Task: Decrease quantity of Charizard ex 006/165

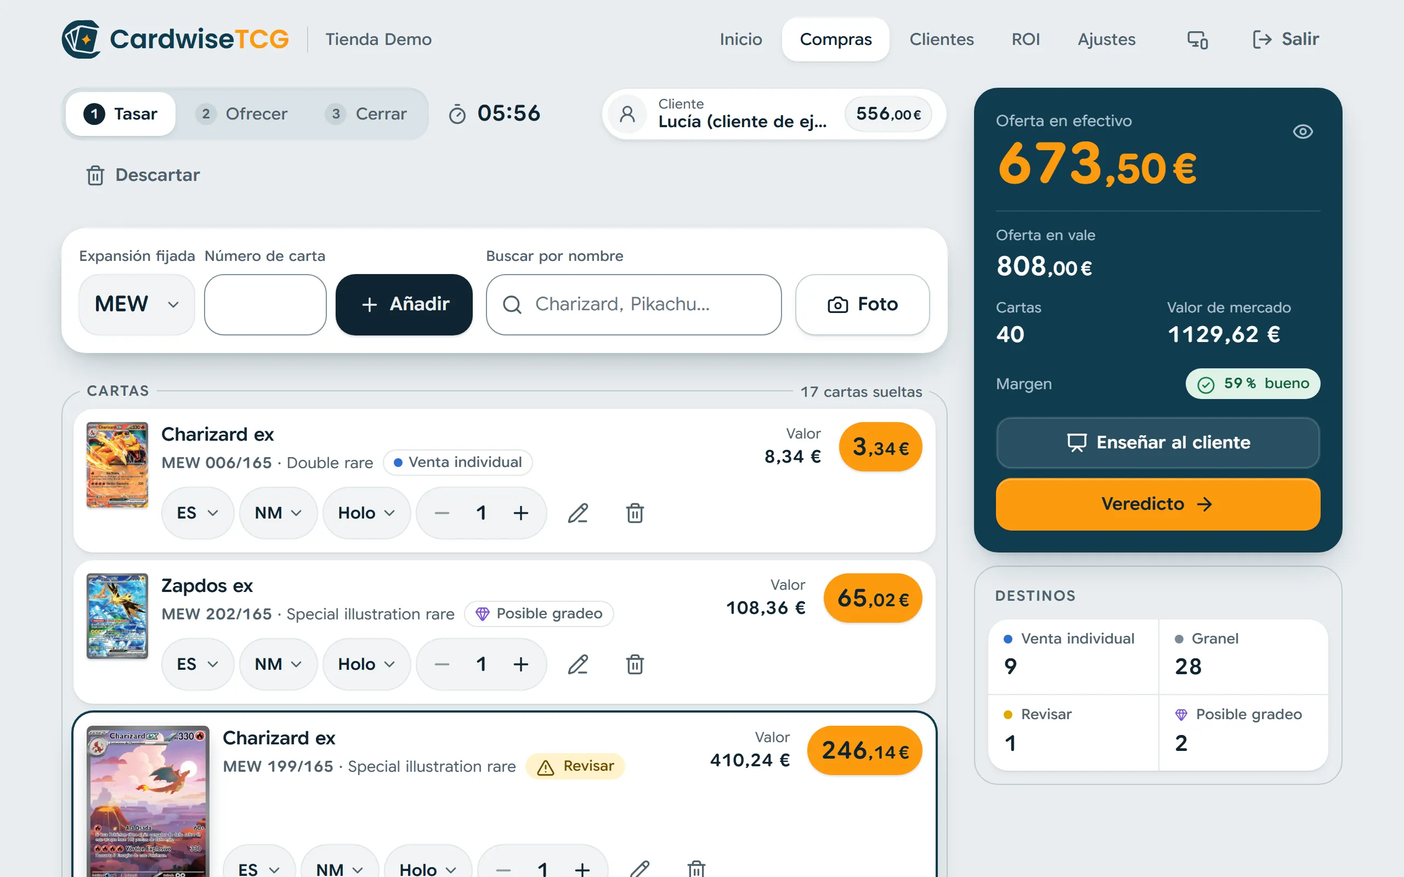Action: (x=442, y=512)
